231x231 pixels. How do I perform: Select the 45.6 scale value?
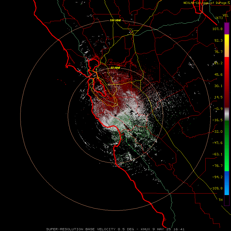[x=218, y=74]
